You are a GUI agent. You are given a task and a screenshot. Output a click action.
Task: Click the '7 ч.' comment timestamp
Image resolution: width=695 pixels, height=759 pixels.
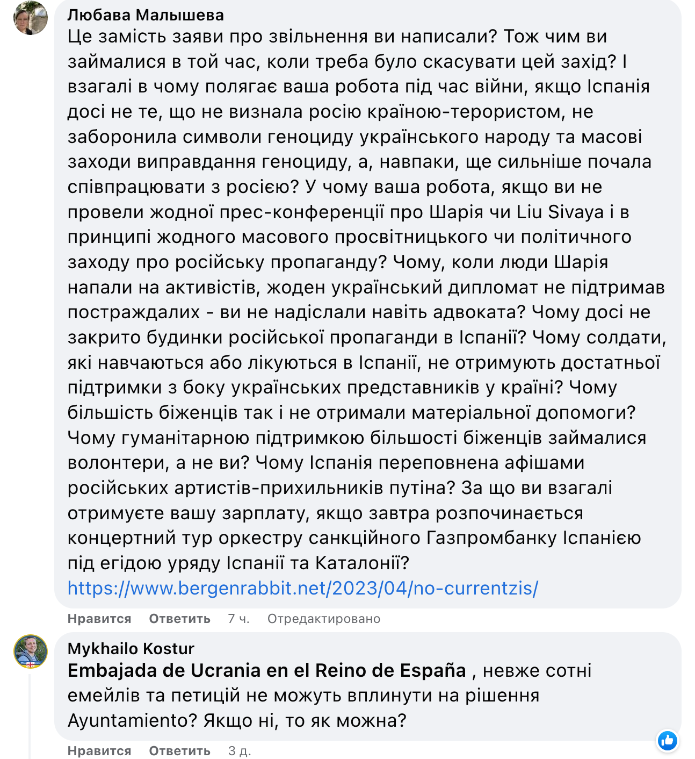tap(238, 619)
